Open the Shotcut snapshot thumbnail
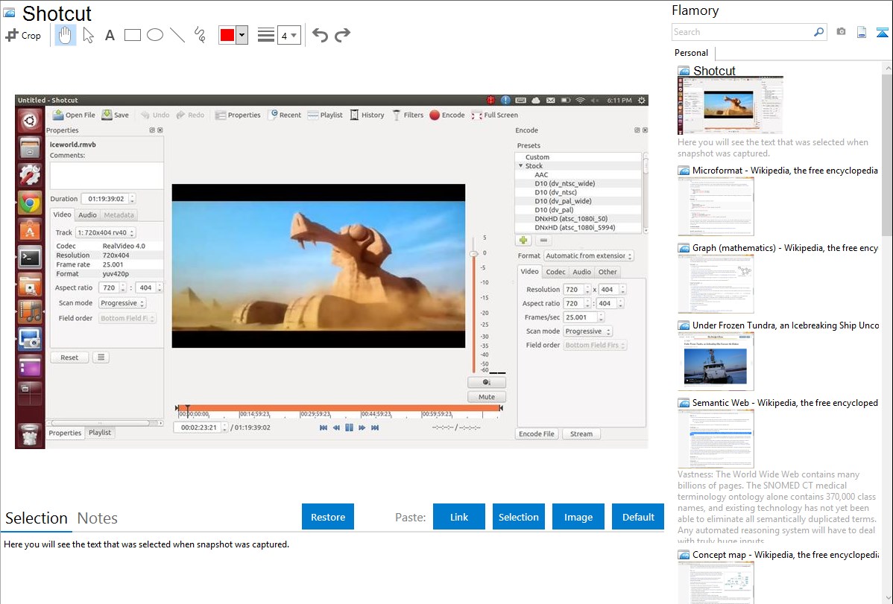 [x=730, y=105]
